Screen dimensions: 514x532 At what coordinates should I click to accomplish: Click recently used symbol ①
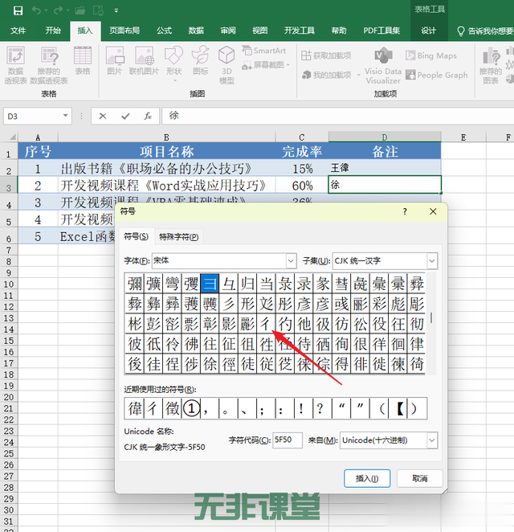point(192,408)
